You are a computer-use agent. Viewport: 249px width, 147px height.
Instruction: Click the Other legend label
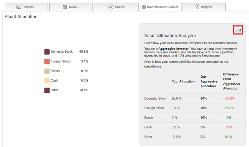(55, 90)
